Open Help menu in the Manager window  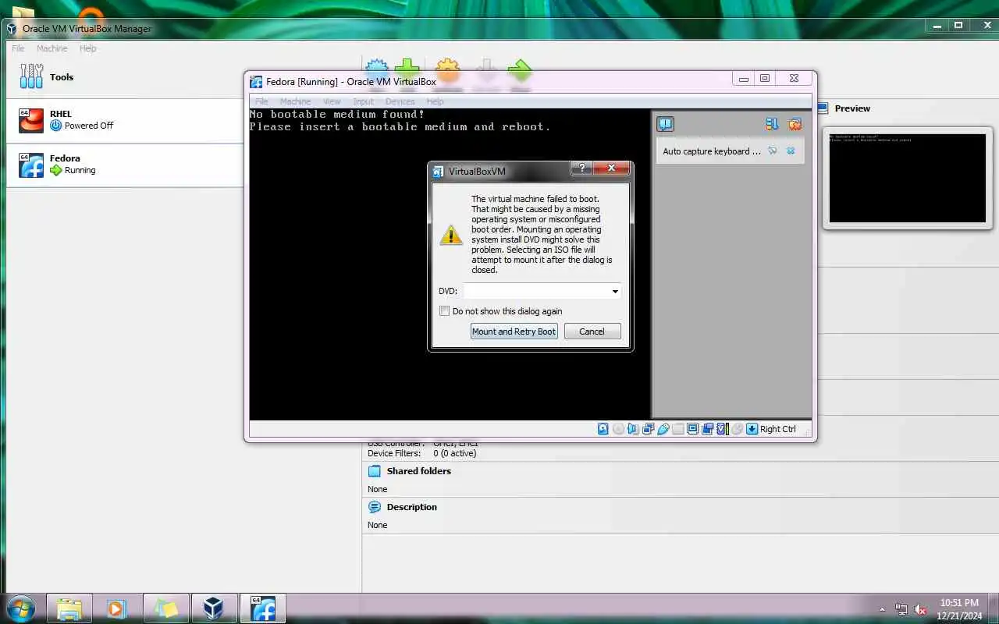(x=88, y=48)
